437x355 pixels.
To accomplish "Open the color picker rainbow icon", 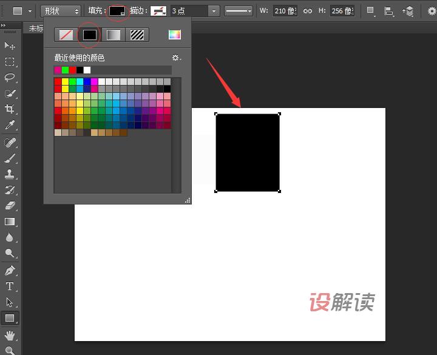I will 175,35.
